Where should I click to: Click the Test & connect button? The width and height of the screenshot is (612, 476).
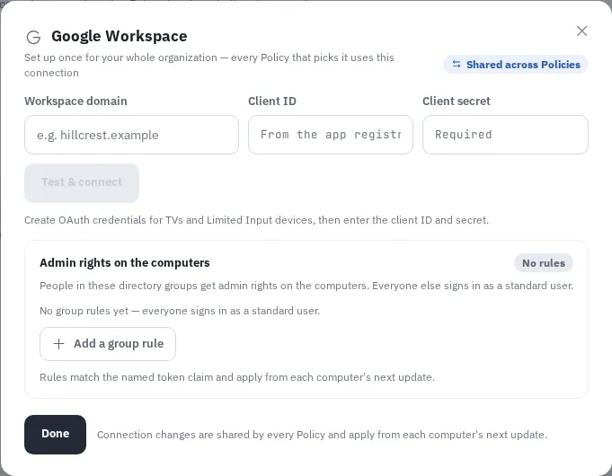click(82, 182)
